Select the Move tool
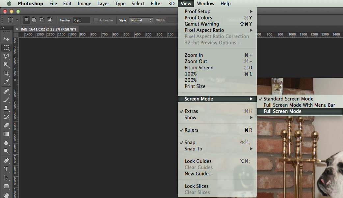The width and height of the screenshot is (343, 198). pos(6,39)
